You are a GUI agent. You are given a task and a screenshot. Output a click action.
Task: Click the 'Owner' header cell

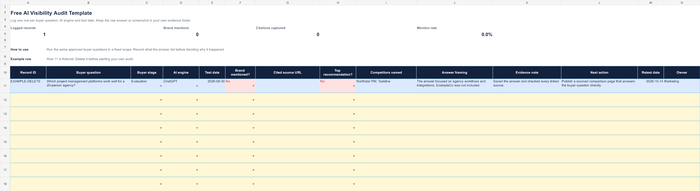click(682, 73)
